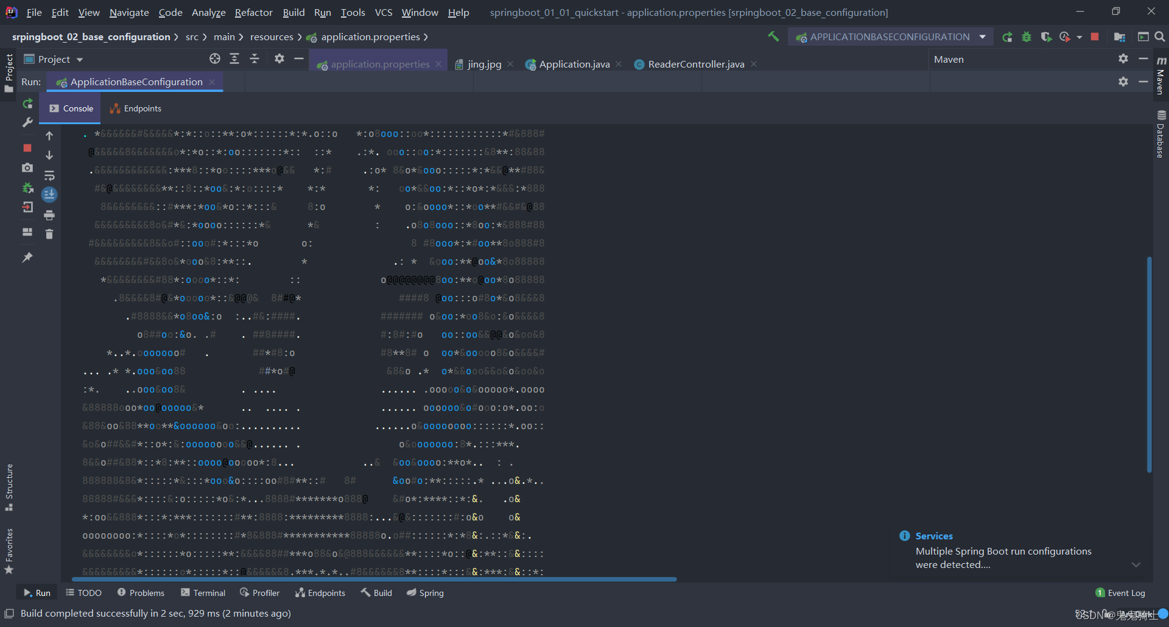Click the locate-in-project-tree target icon
1169x627 pixels.
pos(215,58)
